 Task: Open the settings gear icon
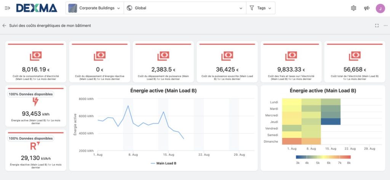[x=353, y=8]
